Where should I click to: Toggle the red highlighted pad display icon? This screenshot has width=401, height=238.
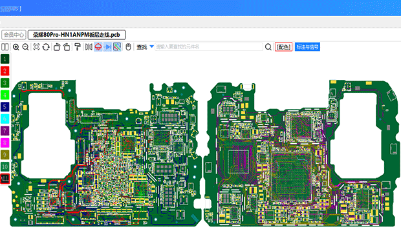click(98, 47)
